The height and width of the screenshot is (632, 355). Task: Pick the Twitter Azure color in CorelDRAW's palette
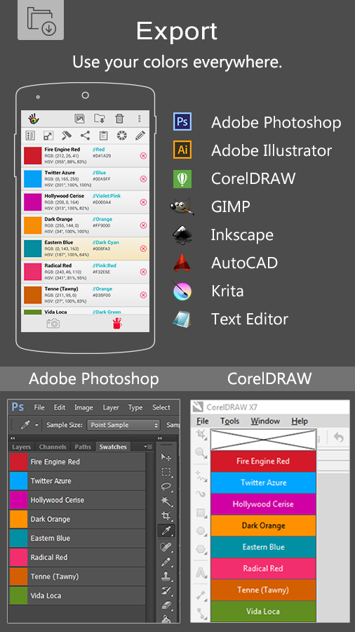263,482
